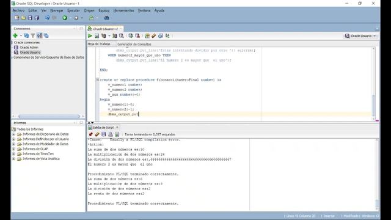Click the Save disk icon in main toolbar
Image resolution: width=391 pixels, height=220 pixels.
click(30, 18)
